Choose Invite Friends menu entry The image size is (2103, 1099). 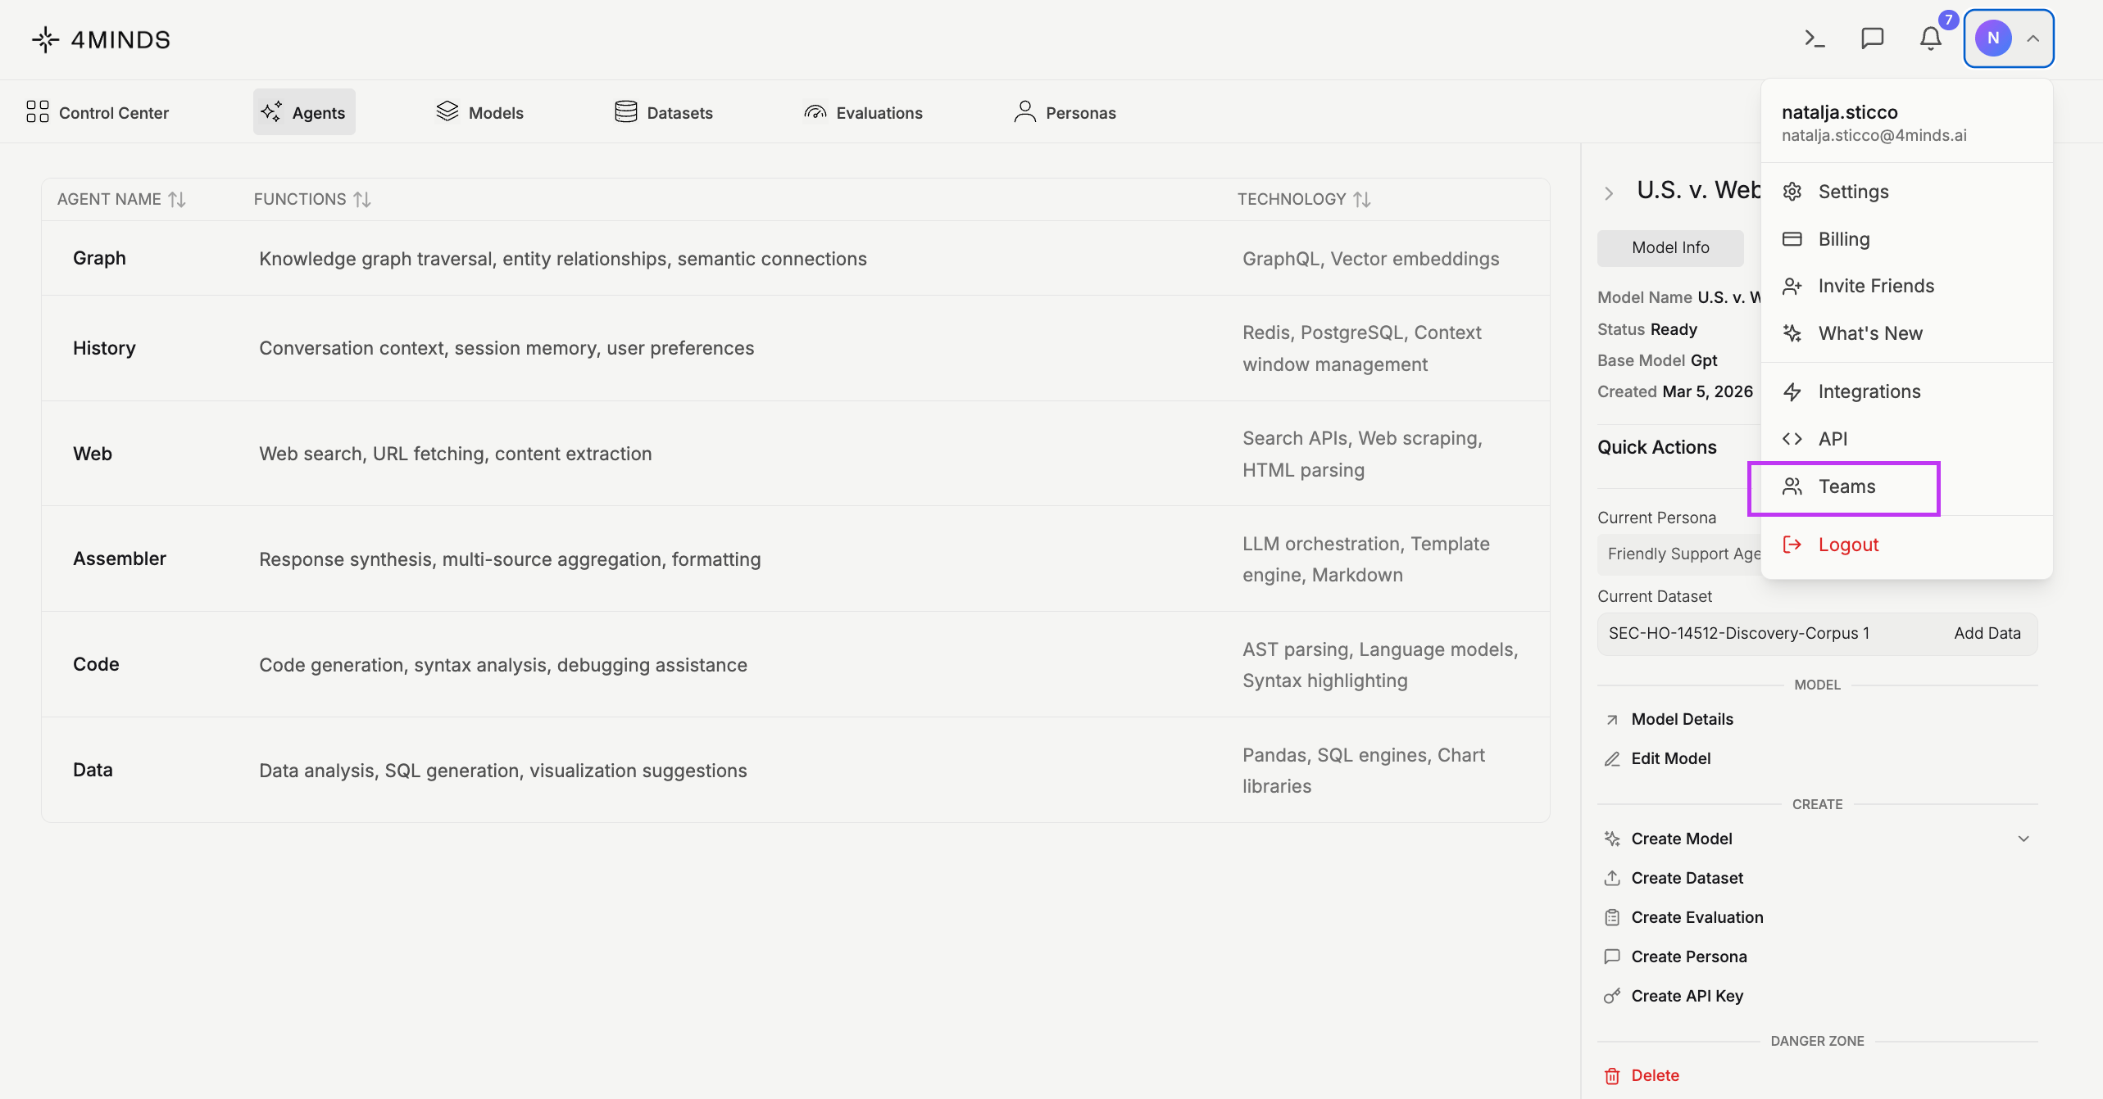pos(1906,286)
